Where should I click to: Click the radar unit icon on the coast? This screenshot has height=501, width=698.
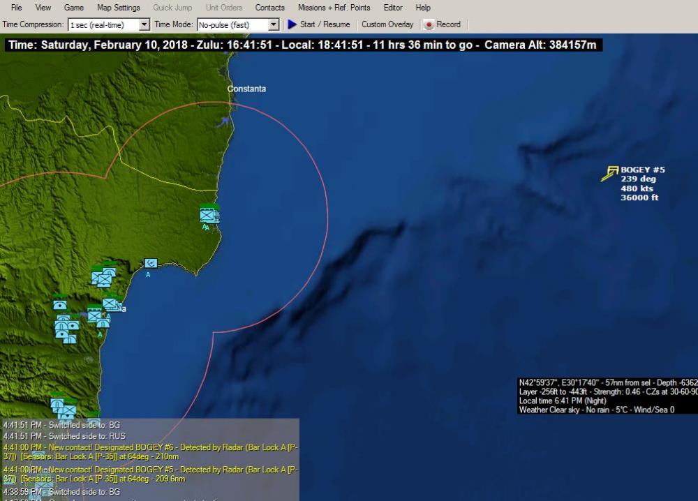(x=151, y=263)
